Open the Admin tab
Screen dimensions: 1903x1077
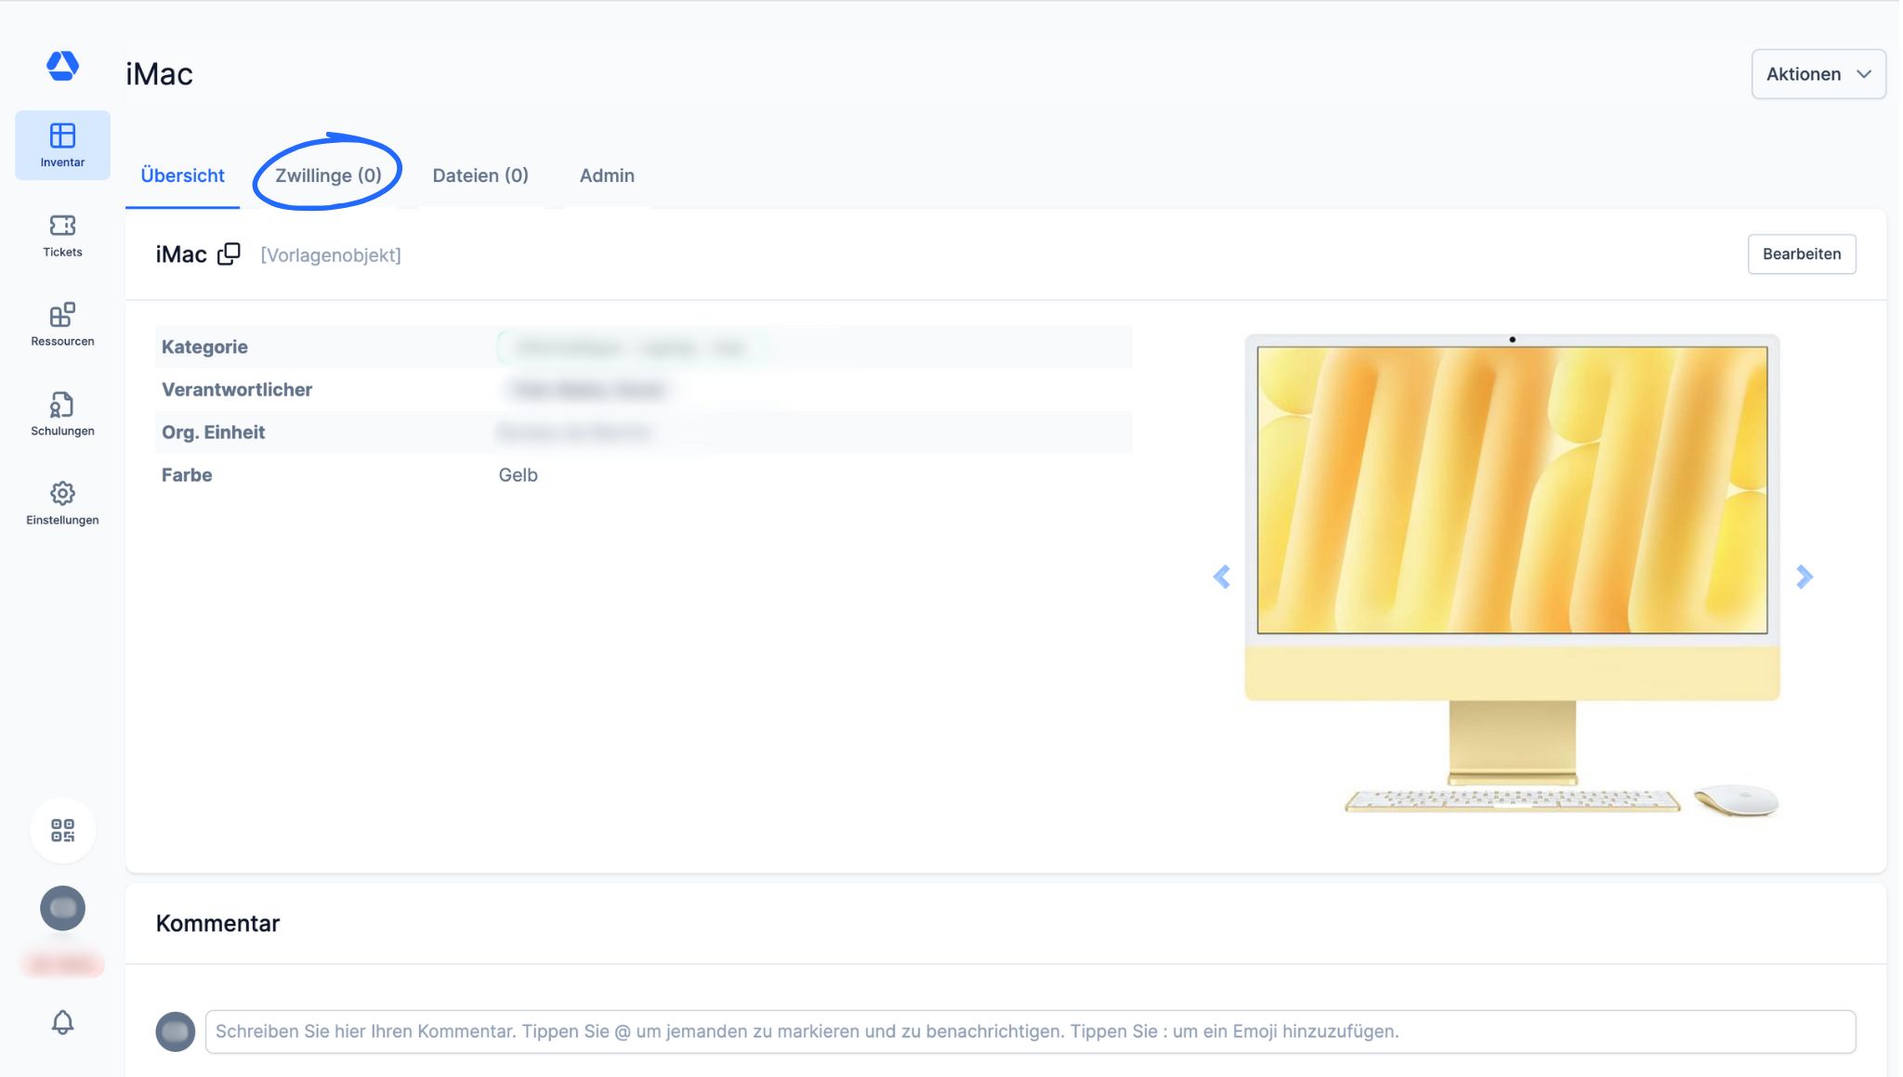coord(607,175)
